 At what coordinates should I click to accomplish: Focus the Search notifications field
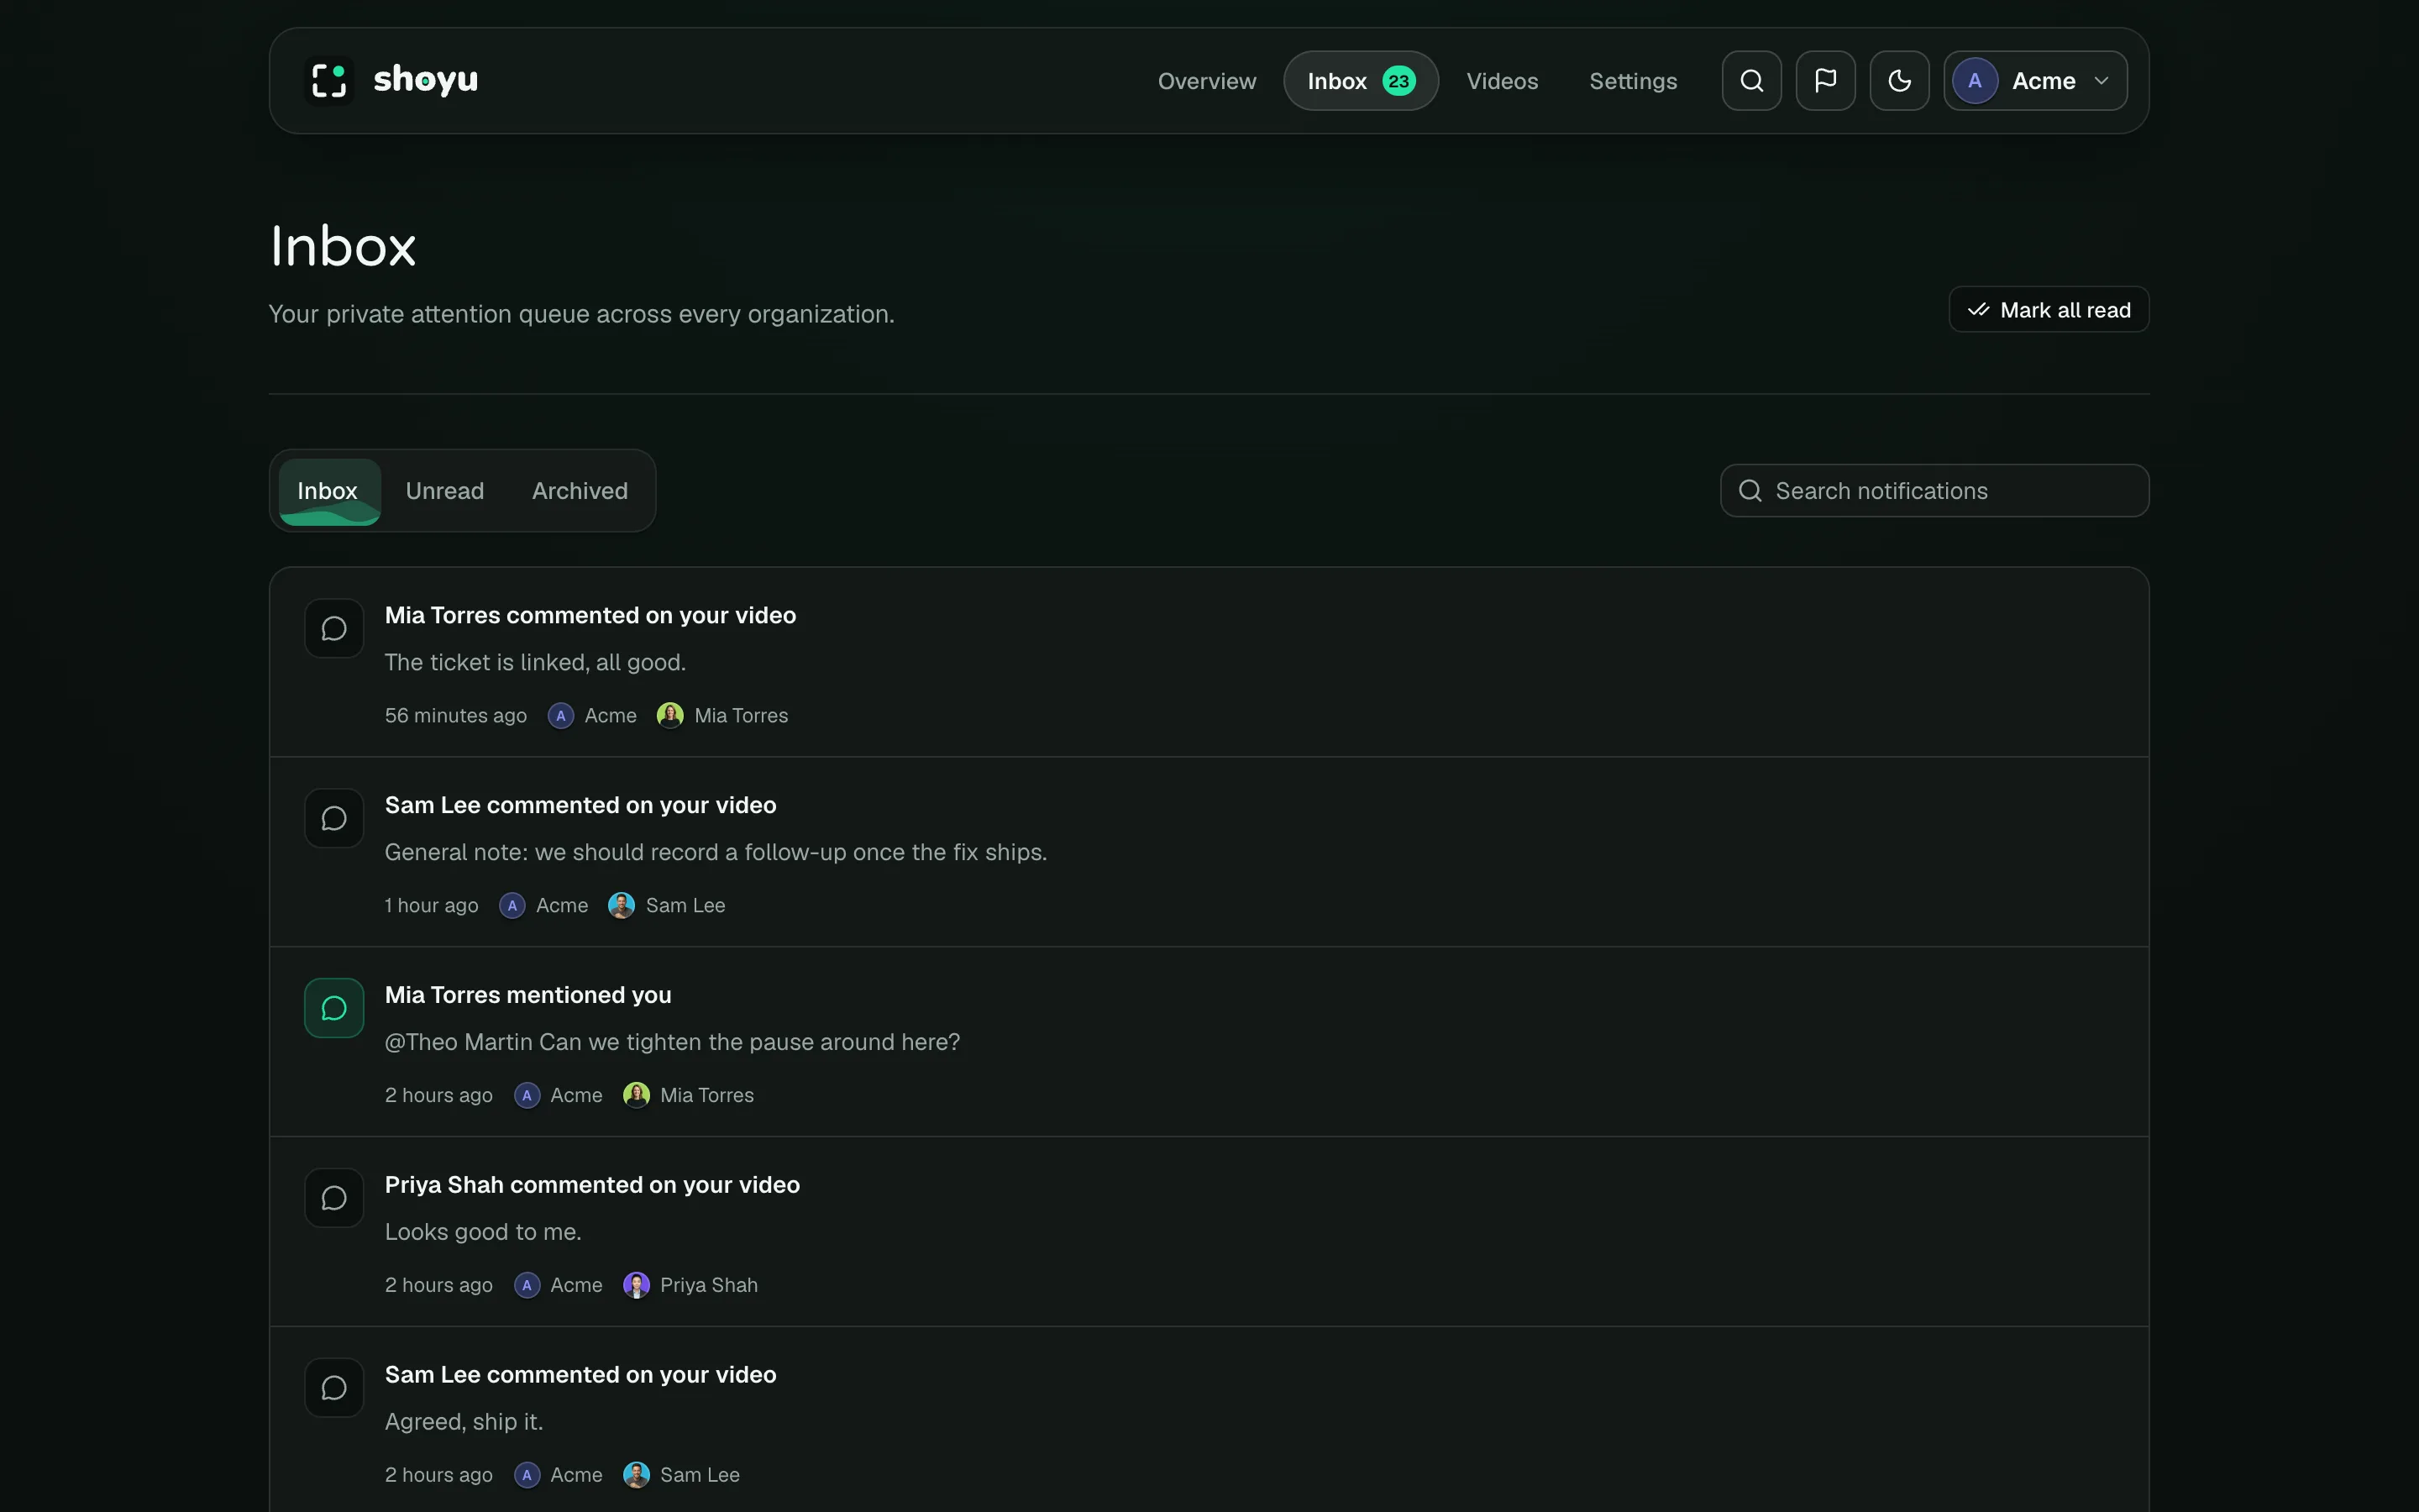click(x=1934, y=491)
